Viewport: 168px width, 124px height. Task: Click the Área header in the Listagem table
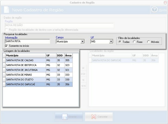[69, 56]
